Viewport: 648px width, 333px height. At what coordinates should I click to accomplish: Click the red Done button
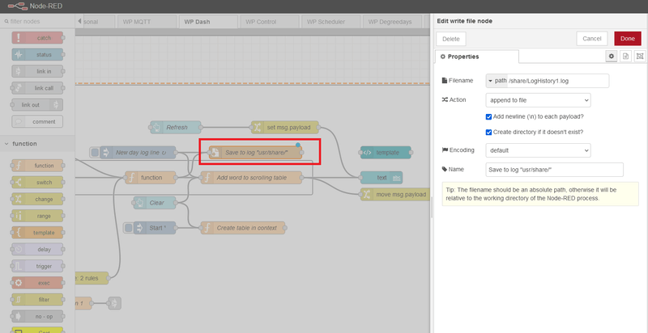627,38
